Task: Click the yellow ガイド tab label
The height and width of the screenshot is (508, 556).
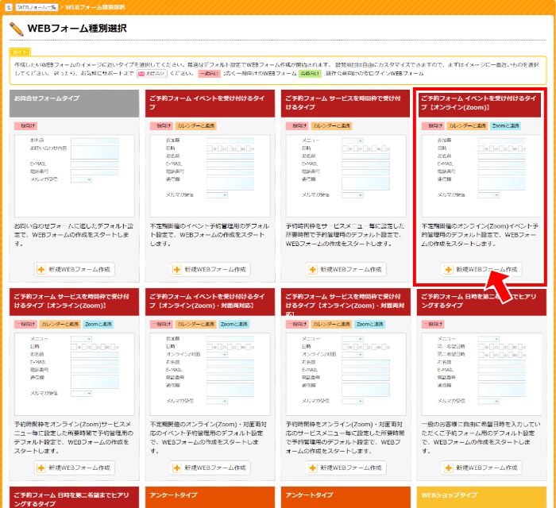Action: [x=20, y=52]
